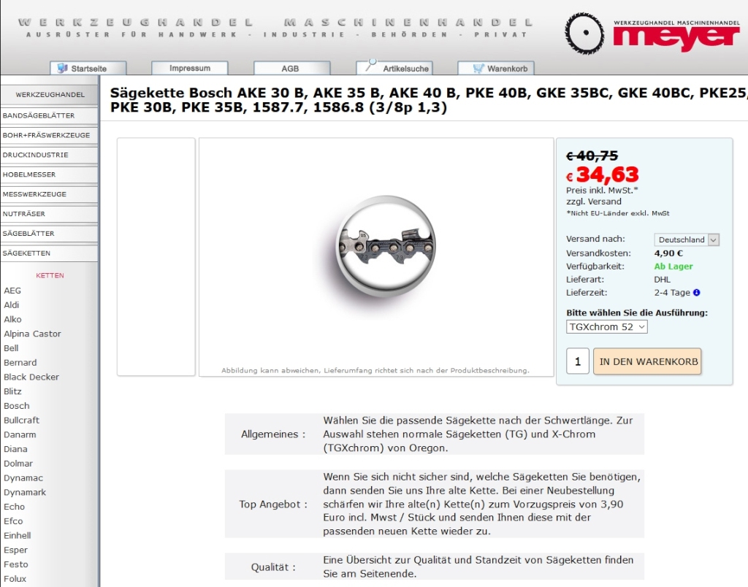Open the Sägeketten category
Image resolution: width=748 pixels, height=587 pixels.
point(50,253)
